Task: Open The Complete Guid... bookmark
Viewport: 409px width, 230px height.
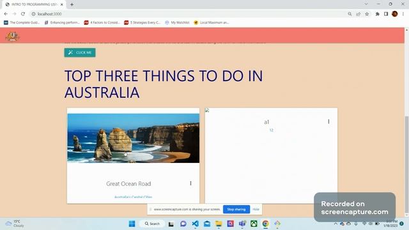Action: click(x=22, y=23)
